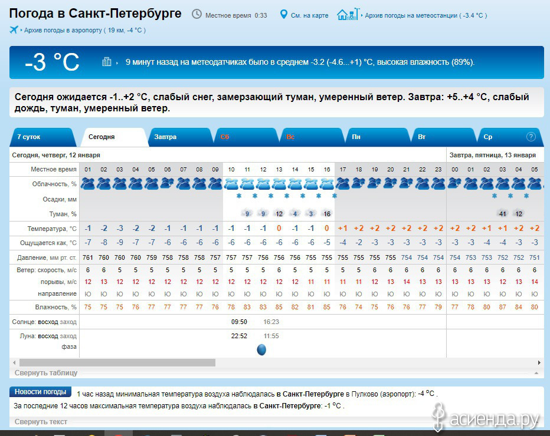The width and height of the screenshot is (550, 436).
Task: Click the moon phase icon
Action: coord(261,349)
